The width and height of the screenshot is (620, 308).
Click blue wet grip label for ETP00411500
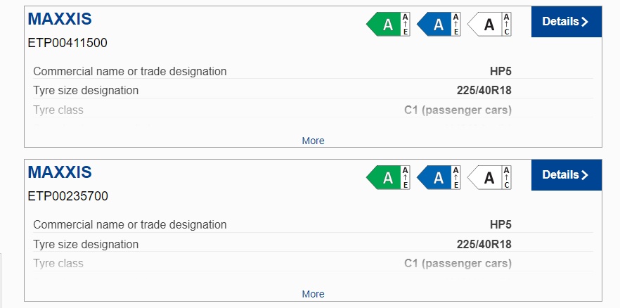click(x=439, y=25)
